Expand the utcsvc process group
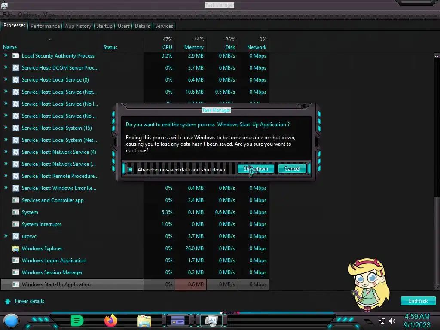 coord(5,236)
